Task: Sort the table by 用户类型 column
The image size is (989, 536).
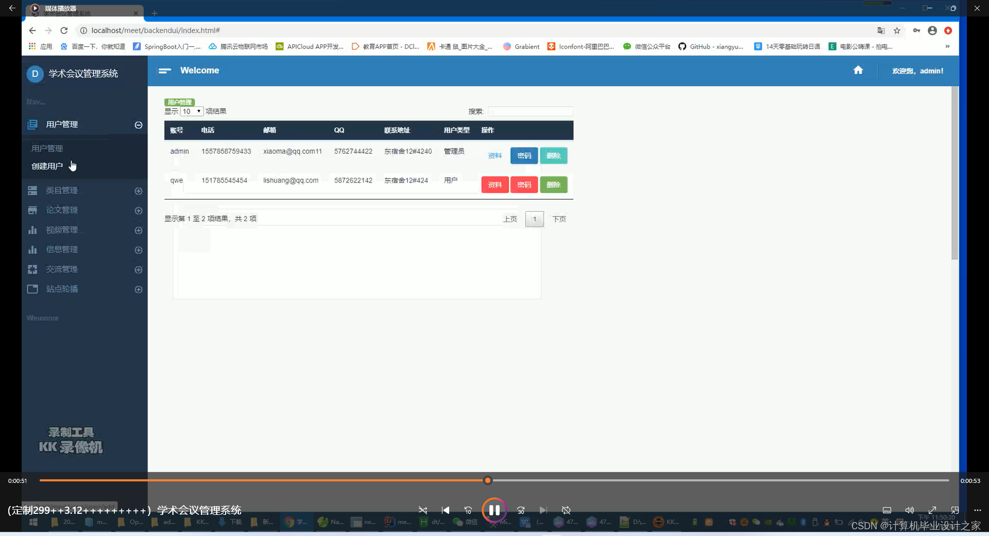Action: point(457,130)
